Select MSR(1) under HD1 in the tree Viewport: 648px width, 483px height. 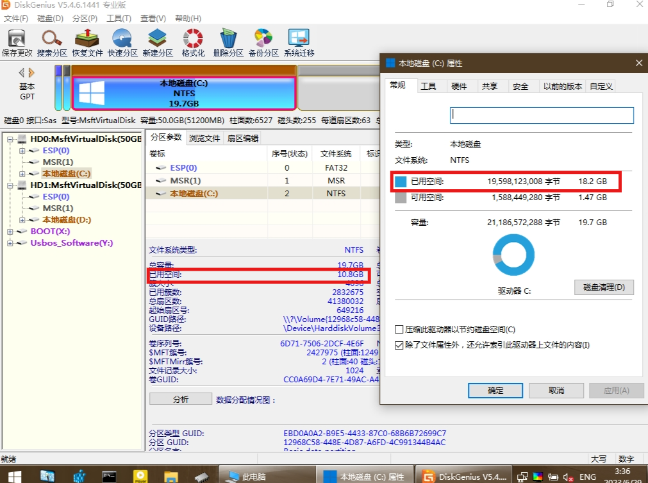(58, 208)
